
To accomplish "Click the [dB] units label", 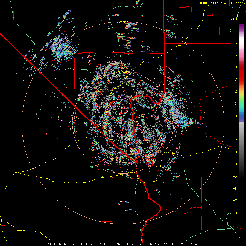I will click(233, 19).
